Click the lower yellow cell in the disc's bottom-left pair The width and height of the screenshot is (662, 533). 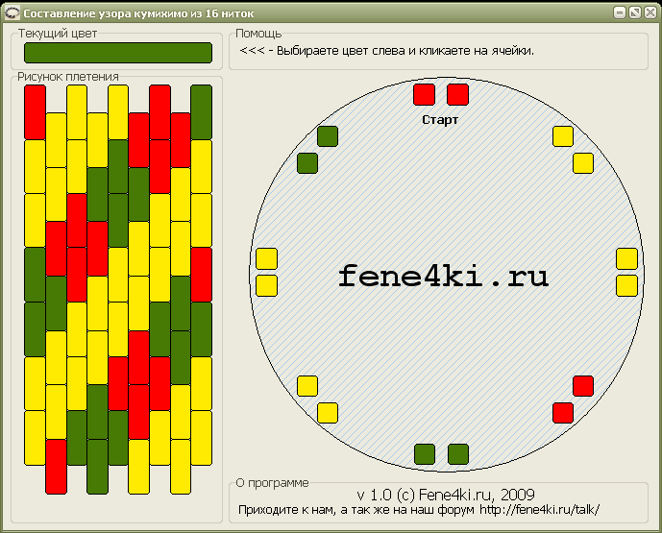coord(328,413)
